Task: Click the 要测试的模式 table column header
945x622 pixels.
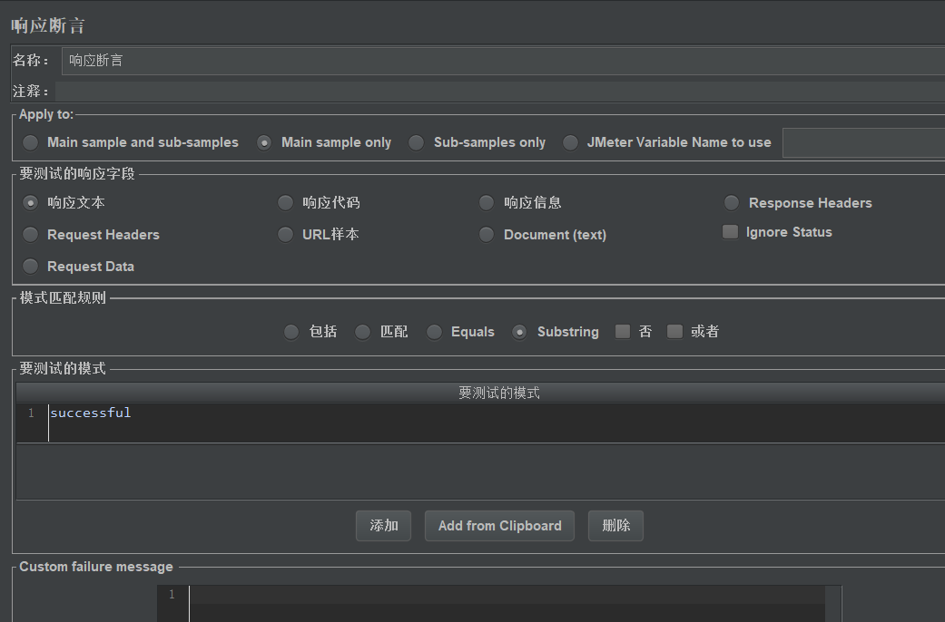Action: point(480,393)
